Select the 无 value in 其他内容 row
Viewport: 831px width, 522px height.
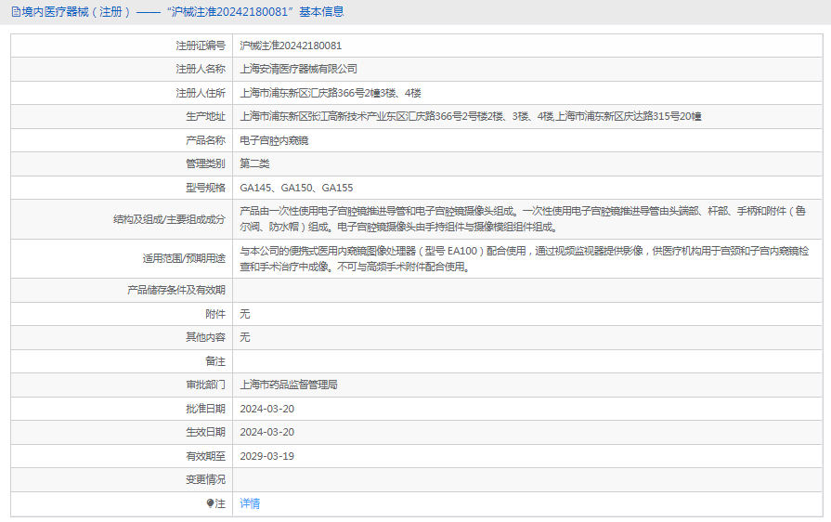[245, 337]
